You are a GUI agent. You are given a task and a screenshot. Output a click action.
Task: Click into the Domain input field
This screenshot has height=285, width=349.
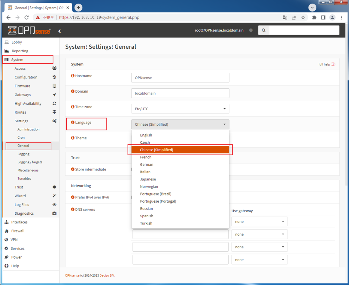coord(180,93)
